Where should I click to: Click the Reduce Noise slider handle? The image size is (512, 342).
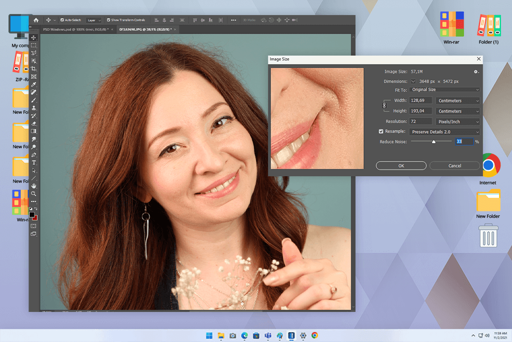pos(433,142)
